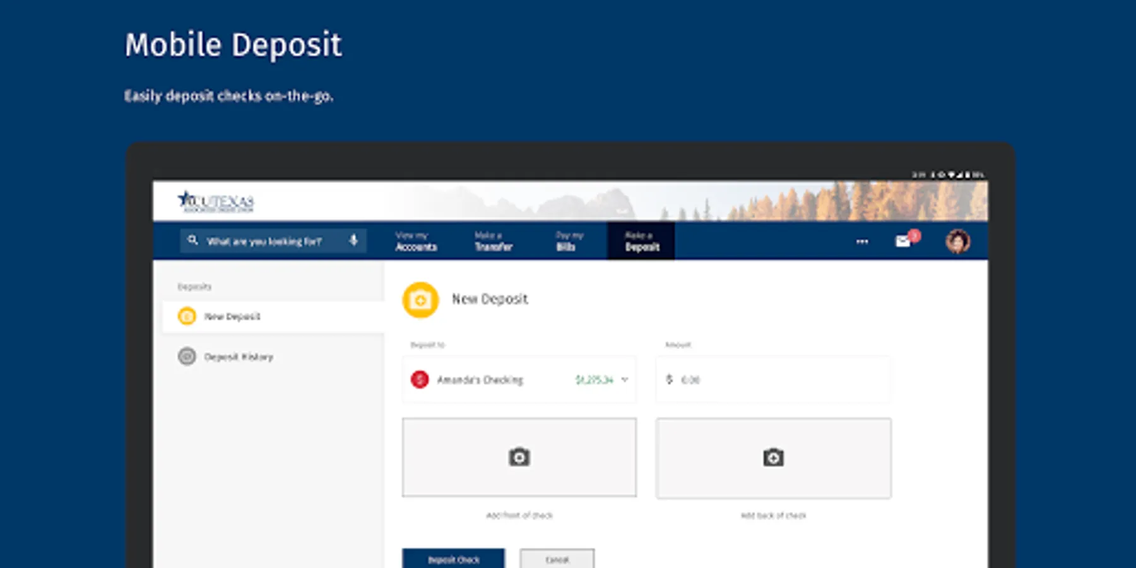Select New Deposit in the sidebar

coord(273,316)
